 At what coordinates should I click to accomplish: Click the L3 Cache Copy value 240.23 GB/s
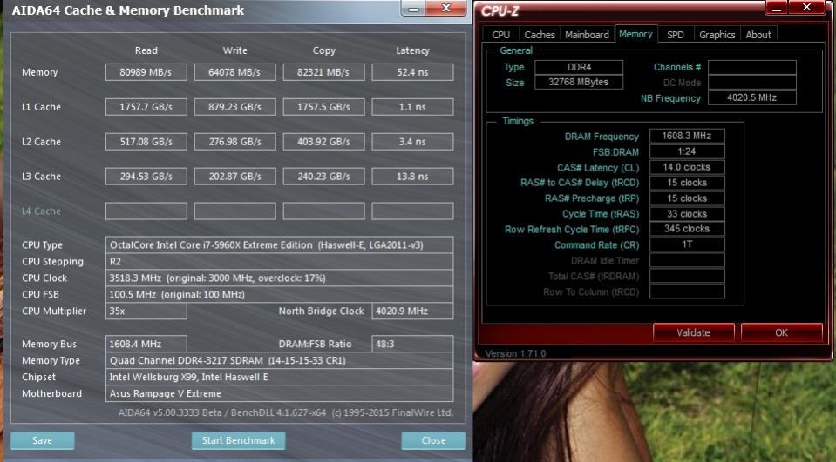(x=323, y=177)
